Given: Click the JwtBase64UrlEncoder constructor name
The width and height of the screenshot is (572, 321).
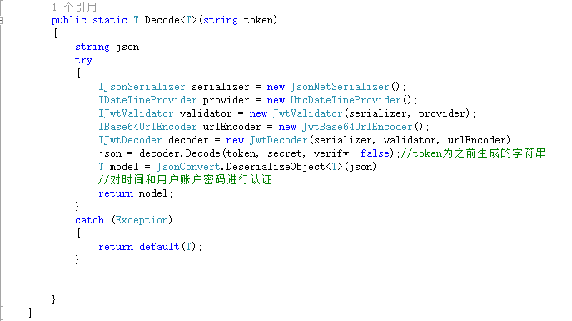Looking at the screenshot, I should (x=357, y=127).
